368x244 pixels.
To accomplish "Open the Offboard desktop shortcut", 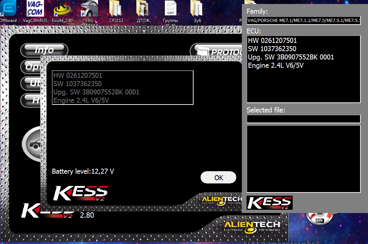I will point(7,10).
